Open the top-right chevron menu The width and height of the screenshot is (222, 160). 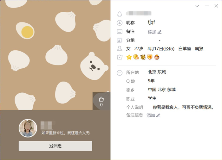(x=197, y=6)
